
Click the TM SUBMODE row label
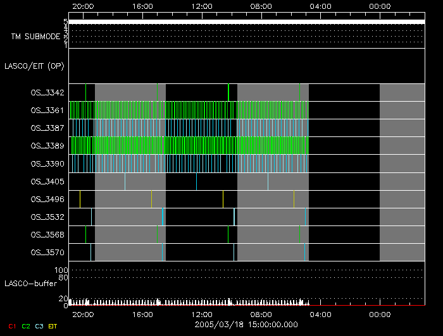35,37
